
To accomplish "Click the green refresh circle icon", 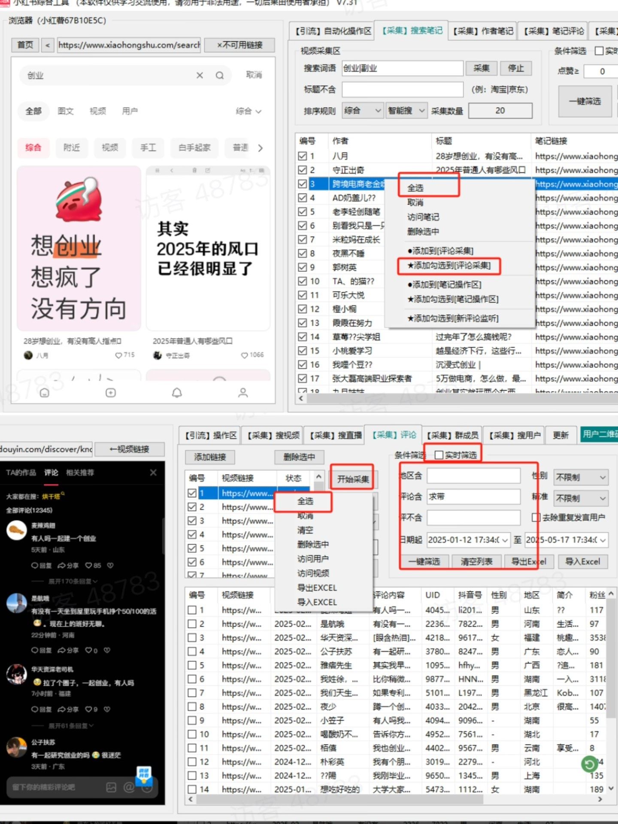I will point(589,764).
